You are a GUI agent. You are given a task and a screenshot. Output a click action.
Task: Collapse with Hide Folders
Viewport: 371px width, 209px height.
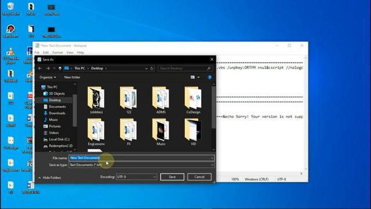49,178
